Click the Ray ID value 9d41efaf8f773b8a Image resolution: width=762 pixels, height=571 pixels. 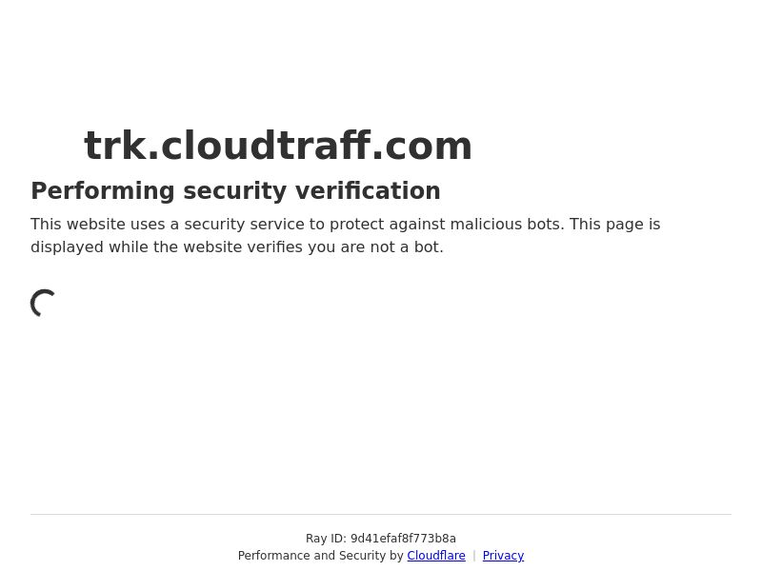click(x=403, y=539)
